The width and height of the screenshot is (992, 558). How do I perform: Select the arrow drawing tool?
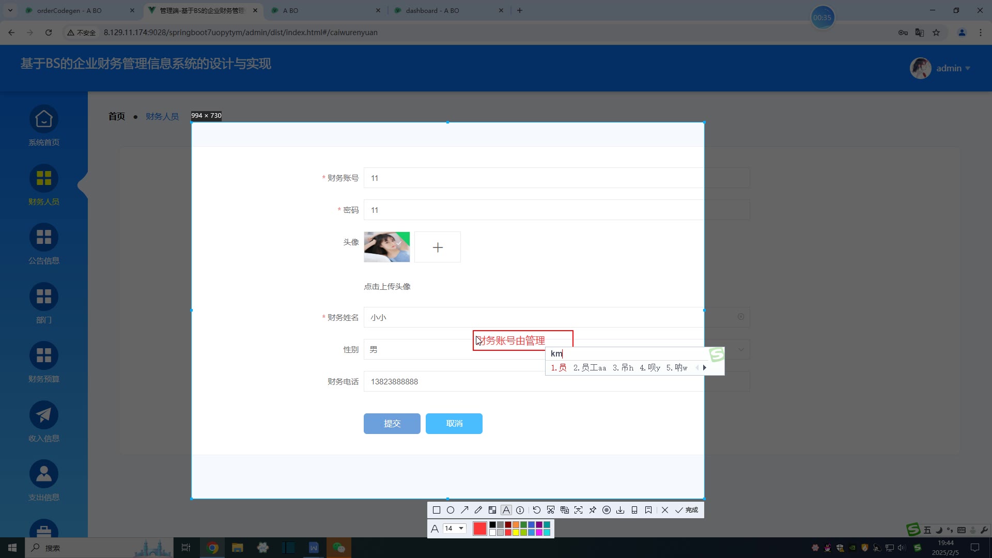(464, 510)
